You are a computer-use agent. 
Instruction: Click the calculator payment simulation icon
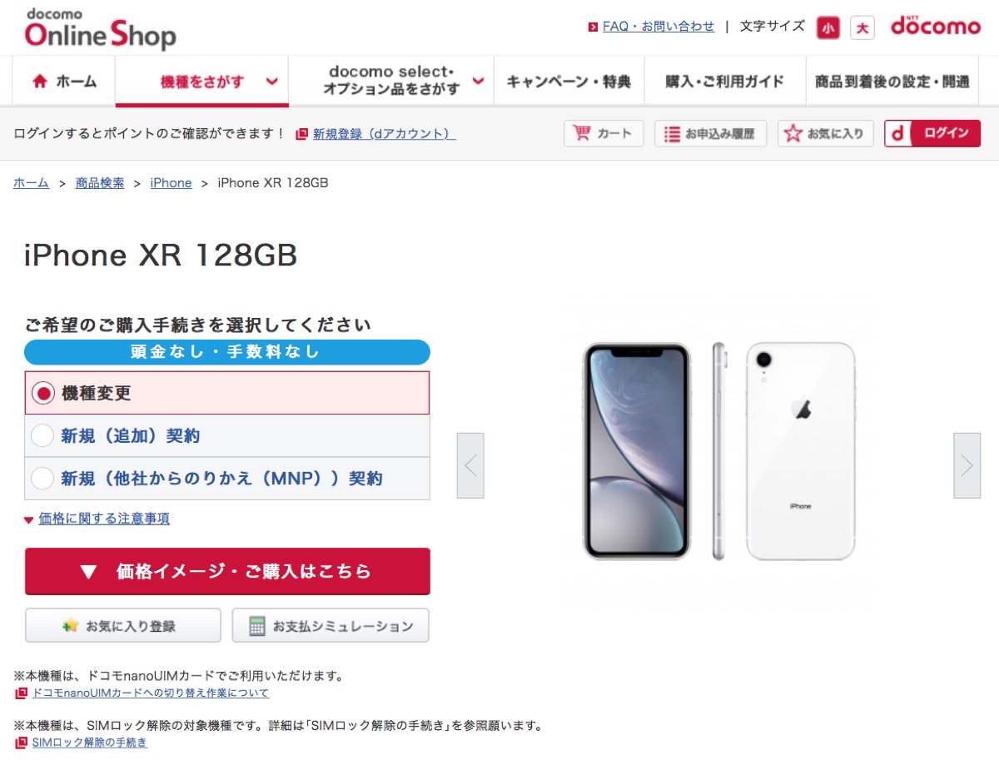click(257, 626)
